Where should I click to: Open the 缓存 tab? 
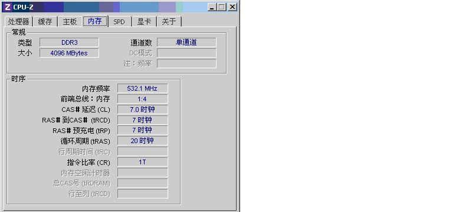(45, 22)
